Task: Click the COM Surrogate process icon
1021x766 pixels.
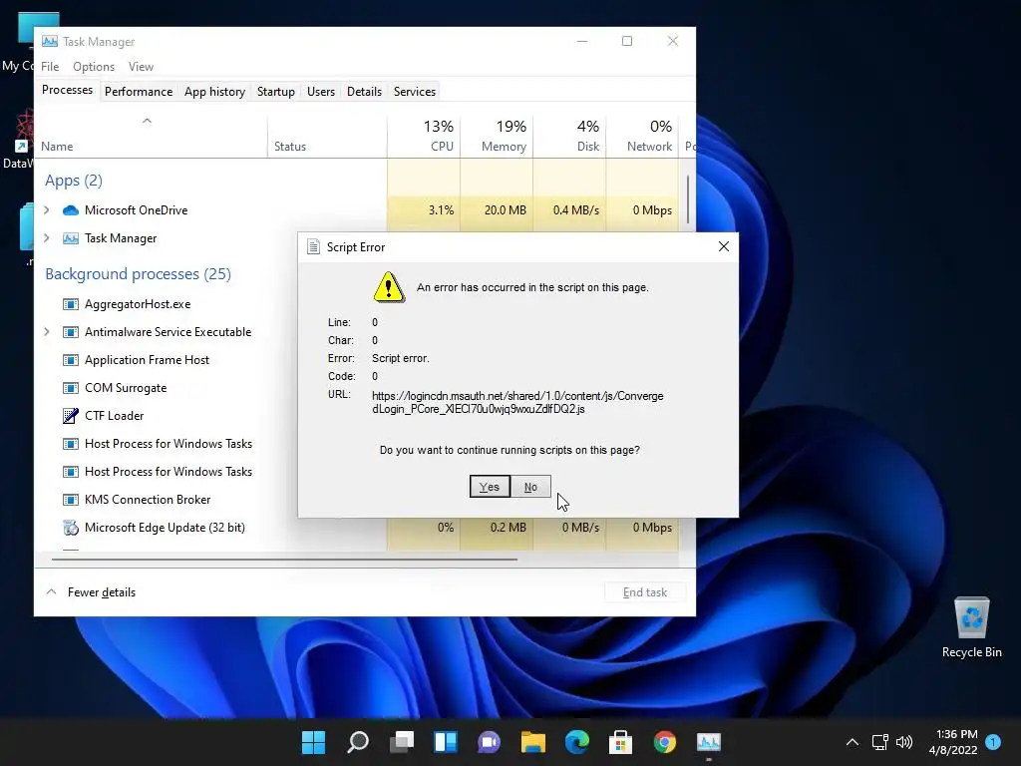Action: coord(71,388)
